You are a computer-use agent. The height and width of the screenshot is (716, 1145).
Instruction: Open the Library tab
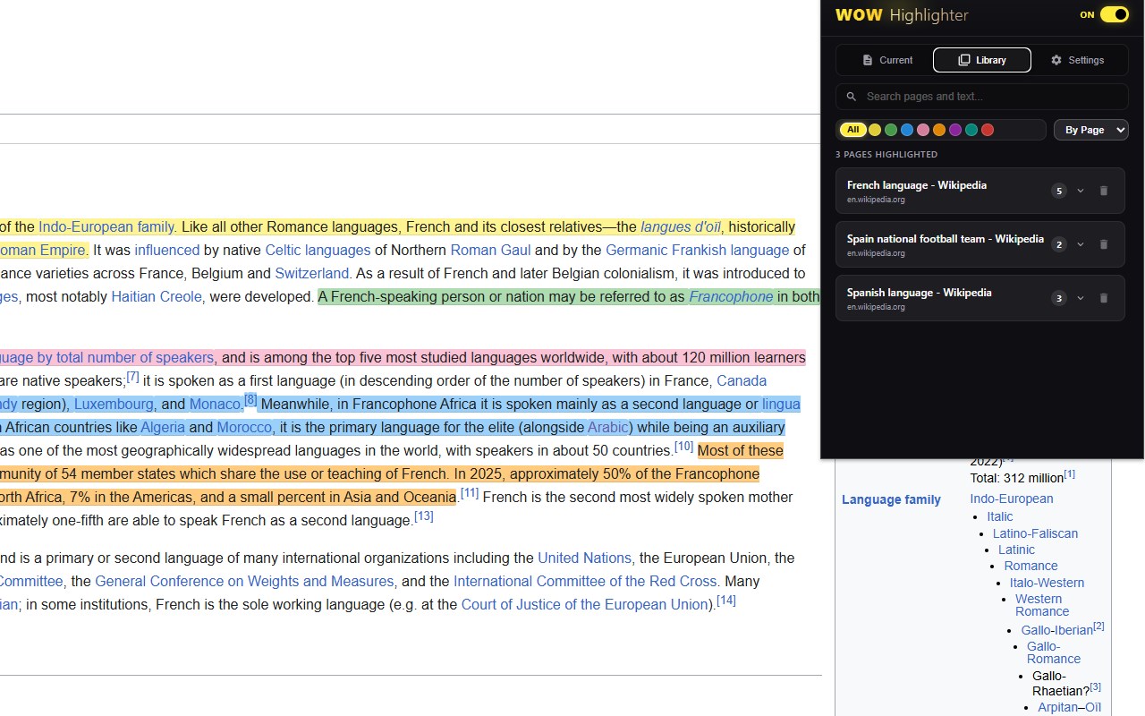click(x=981, y=60)
